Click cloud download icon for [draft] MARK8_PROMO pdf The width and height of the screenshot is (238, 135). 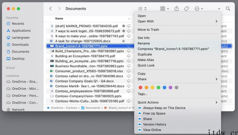pos(129,26)
